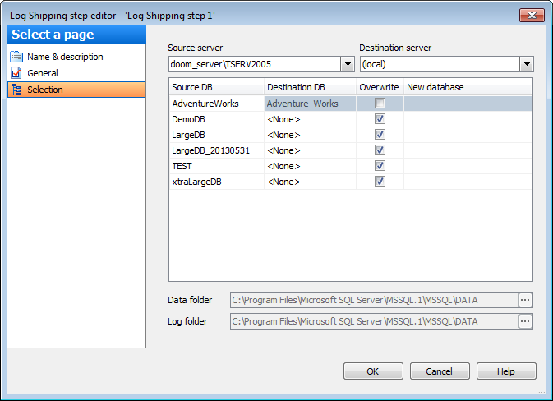Select the AdventureWorks source database cell
The height and width of the screenshot is (401, 553).
[217, 104]
